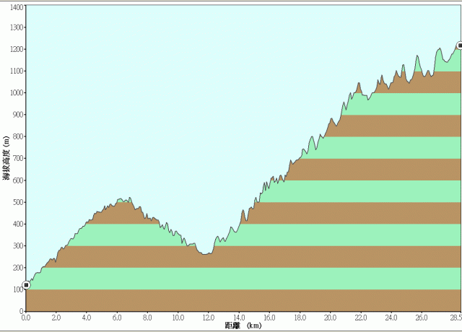The height and width of the screenshot is (332, 462).
Task: Click the 12.0 distance axis label
Action: pyautogui.click(x=209, y=318)
